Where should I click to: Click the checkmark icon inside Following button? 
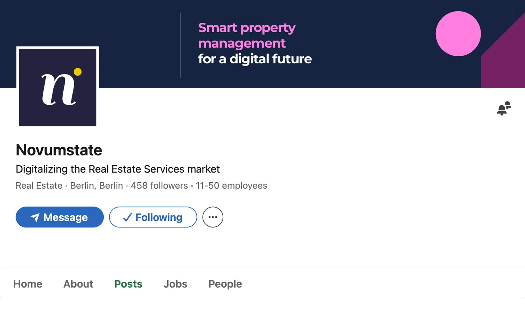[x=128, y=217]
